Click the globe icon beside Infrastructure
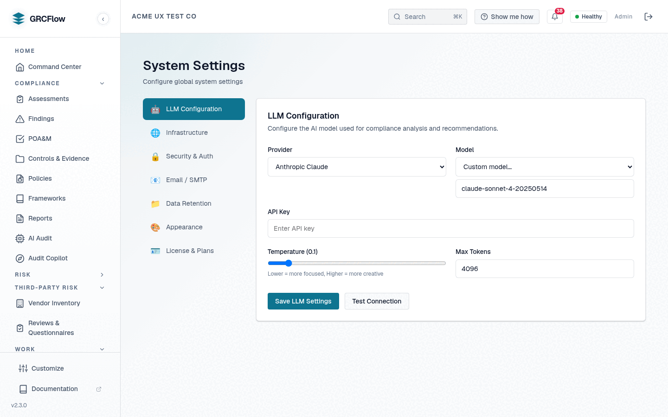Screen dimensions: 668x417 [155, 133]
